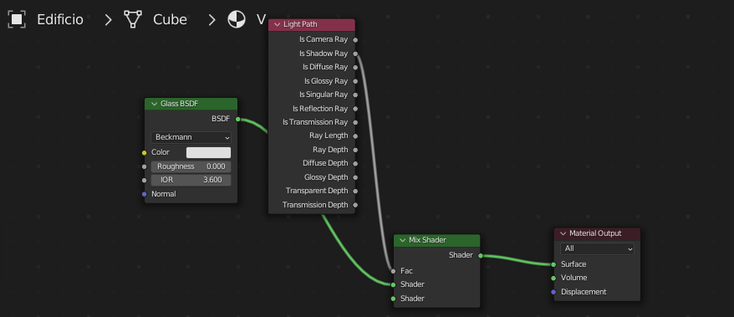
Task: Click the Is Camera Ray output socket
Action: point(355,40)
